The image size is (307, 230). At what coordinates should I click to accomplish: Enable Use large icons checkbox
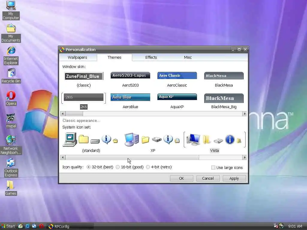213,167
